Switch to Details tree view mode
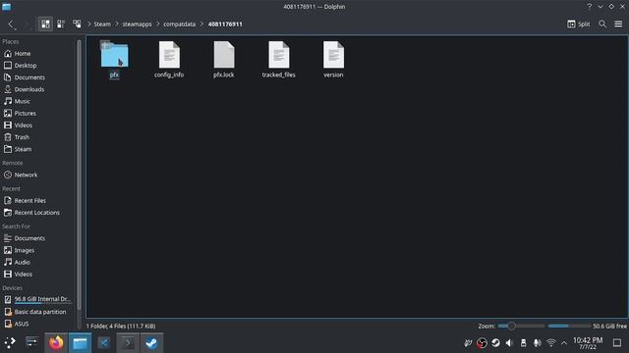The height and width of the screenshot is (353, 629). point(77,24)
